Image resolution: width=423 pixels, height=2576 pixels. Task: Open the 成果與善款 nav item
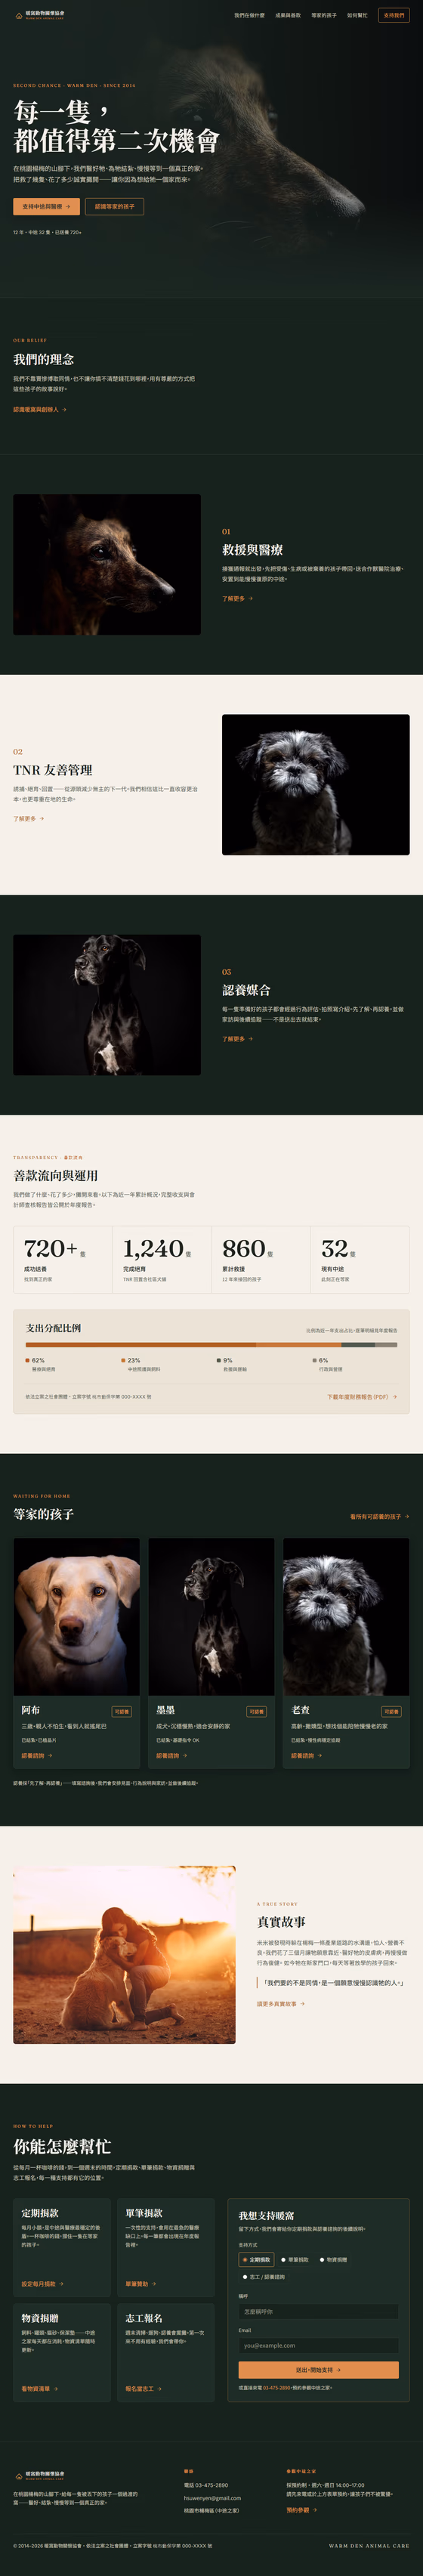(x=288, y=16)
